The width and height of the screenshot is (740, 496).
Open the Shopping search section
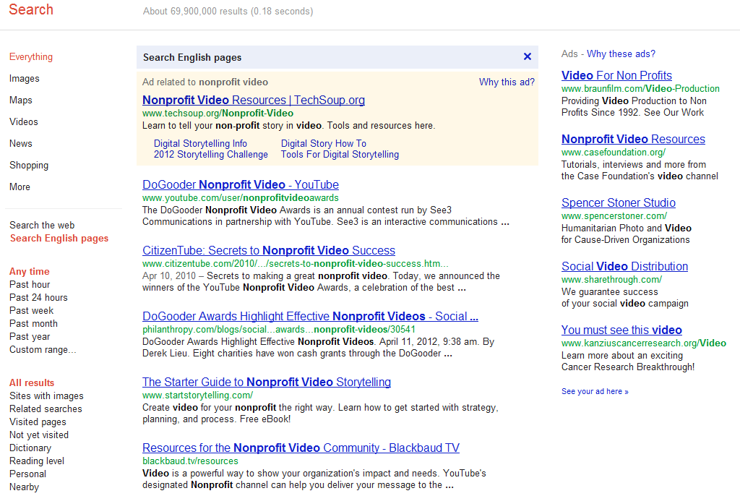click(28, 165)
